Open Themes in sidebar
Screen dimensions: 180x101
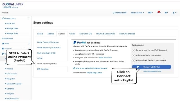click(9, 69)
